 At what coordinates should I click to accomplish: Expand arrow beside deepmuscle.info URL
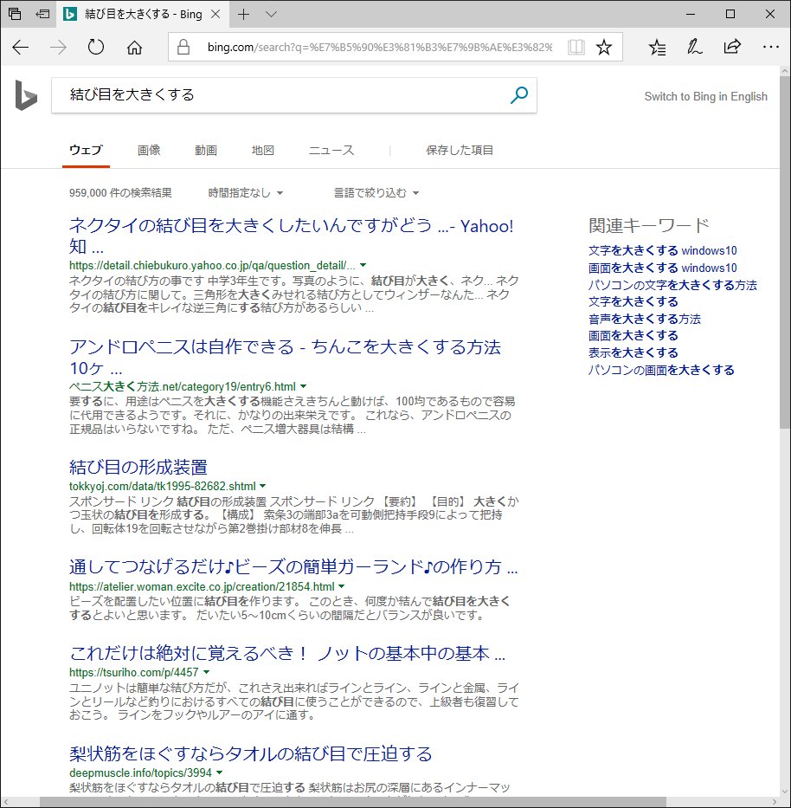[x=219, y=773]
